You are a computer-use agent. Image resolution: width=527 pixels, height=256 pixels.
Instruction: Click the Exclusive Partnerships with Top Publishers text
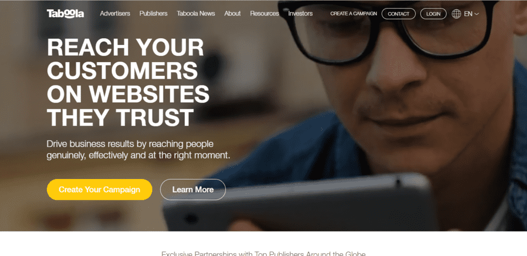(x=263, y=254)
